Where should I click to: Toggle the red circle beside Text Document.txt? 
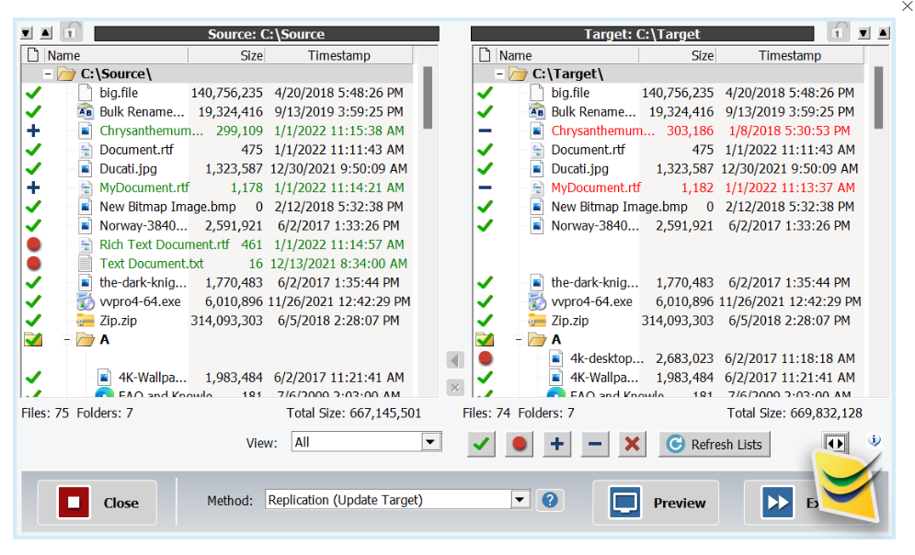[33, 263]
